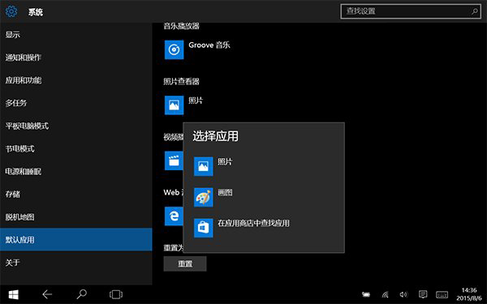Open the Action Center notification icon
487x304 pixels.
423,294
